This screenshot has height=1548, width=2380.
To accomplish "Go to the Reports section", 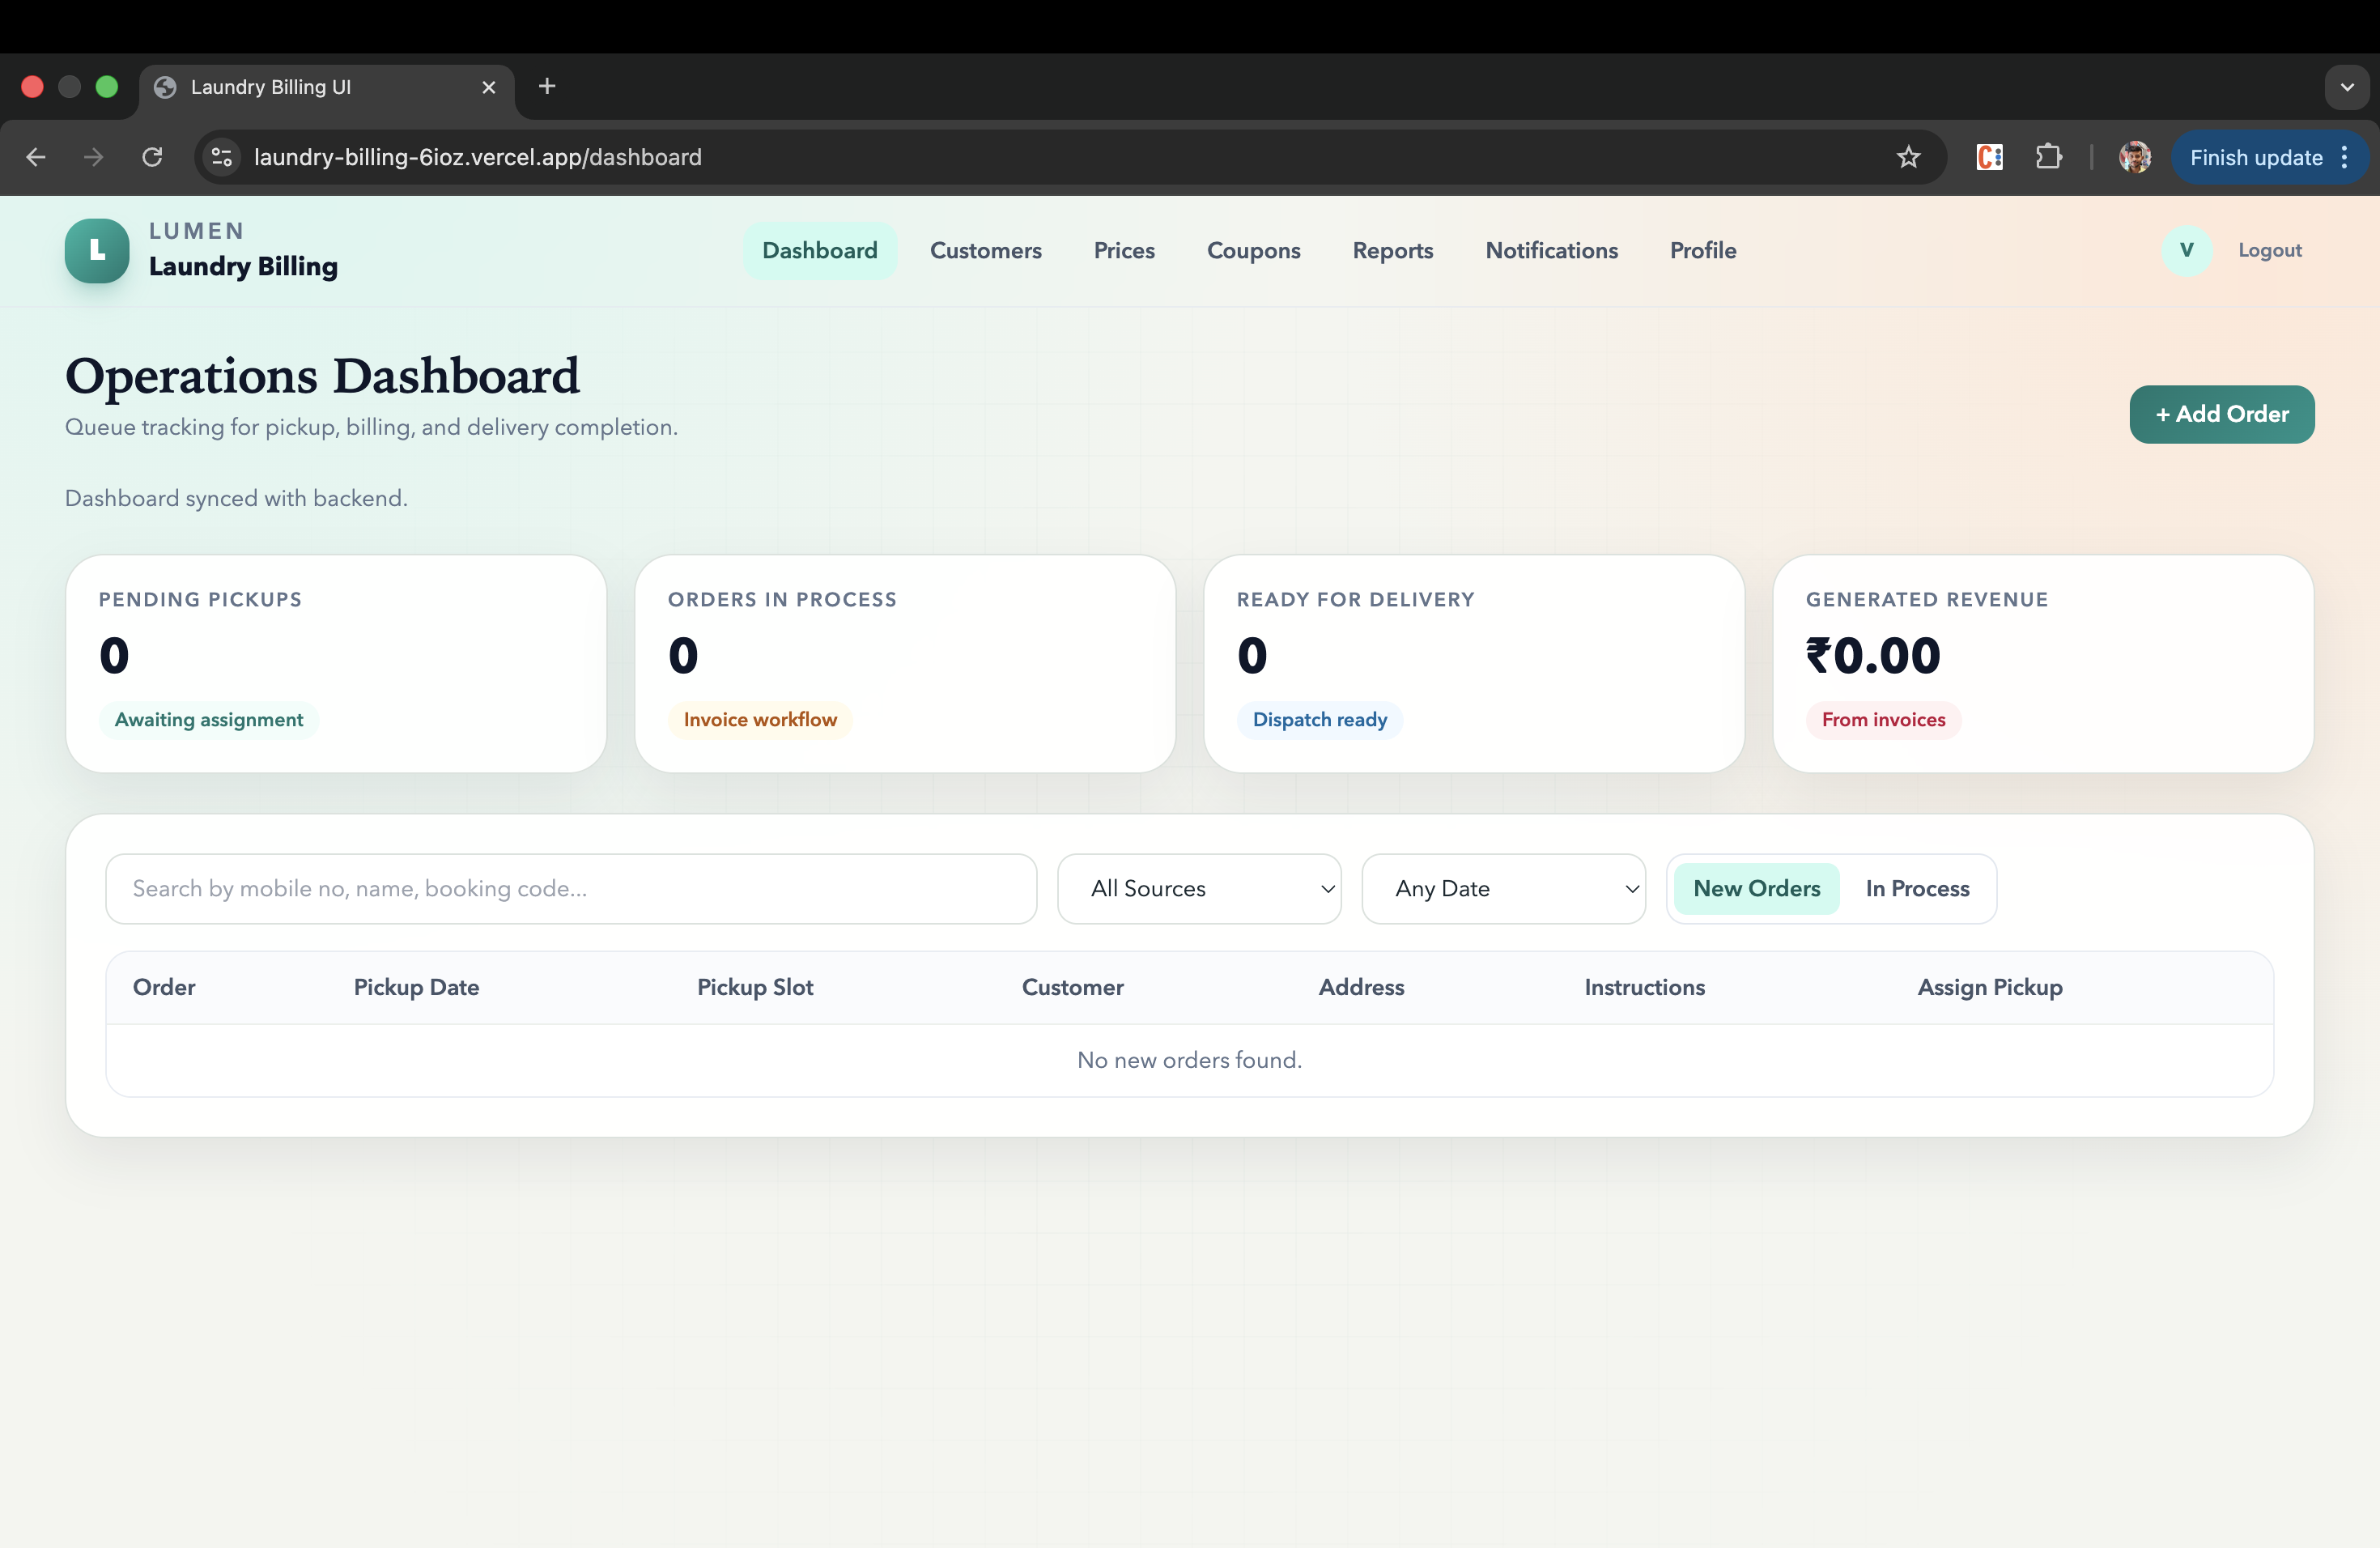I will (x=1392, y=250).
